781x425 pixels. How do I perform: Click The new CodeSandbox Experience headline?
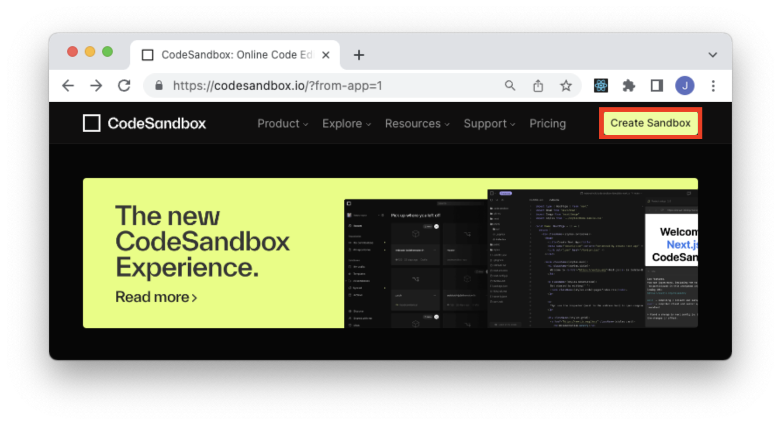pos(202,241)
